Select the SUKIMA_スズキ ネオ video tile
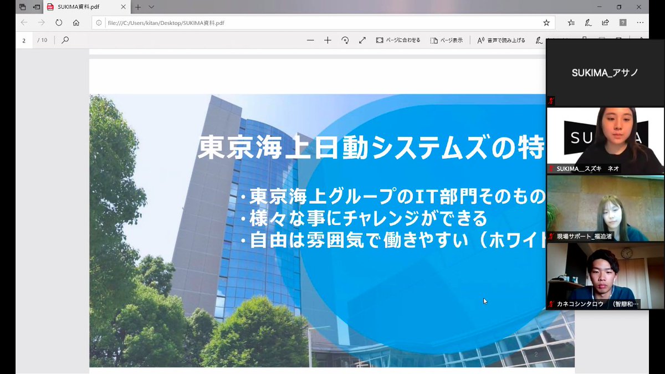The height and width of the screenshot is (374, 665). tap(605, 140)
